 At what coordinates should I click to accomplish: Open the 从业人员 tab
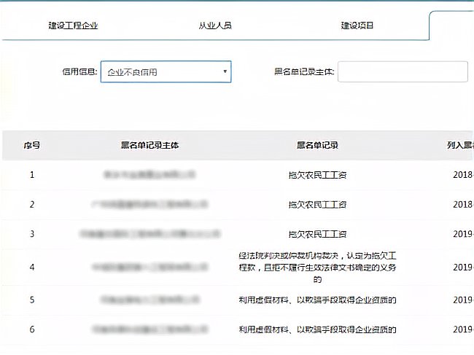[x=215, y=26]
